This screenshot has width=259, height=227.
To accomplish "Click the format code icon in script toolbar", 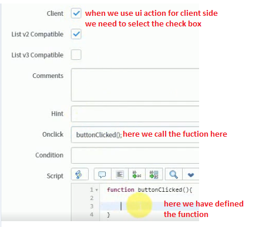I will [120, 174].
